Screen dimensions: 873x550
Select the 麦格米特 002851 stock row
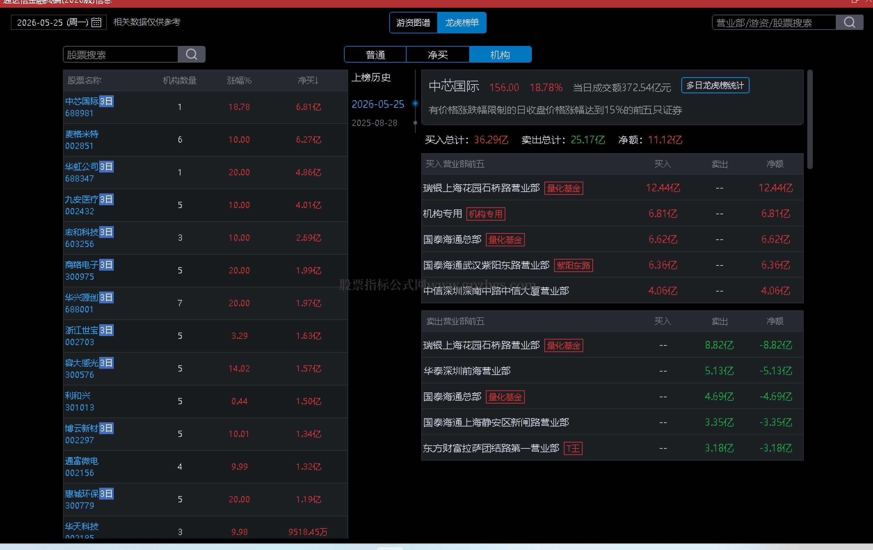(206, 140)
